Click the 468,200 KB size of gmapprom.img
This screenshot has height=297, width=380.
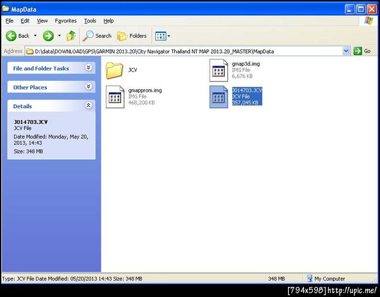click(x=141, y=102)
